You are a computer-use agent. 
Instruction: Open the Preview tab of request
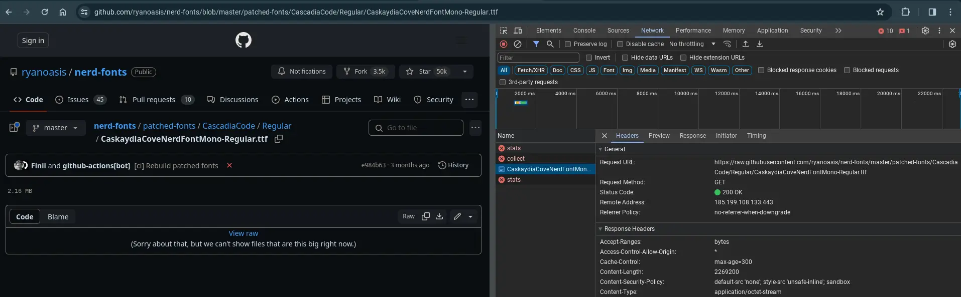(x=659, y=136)
